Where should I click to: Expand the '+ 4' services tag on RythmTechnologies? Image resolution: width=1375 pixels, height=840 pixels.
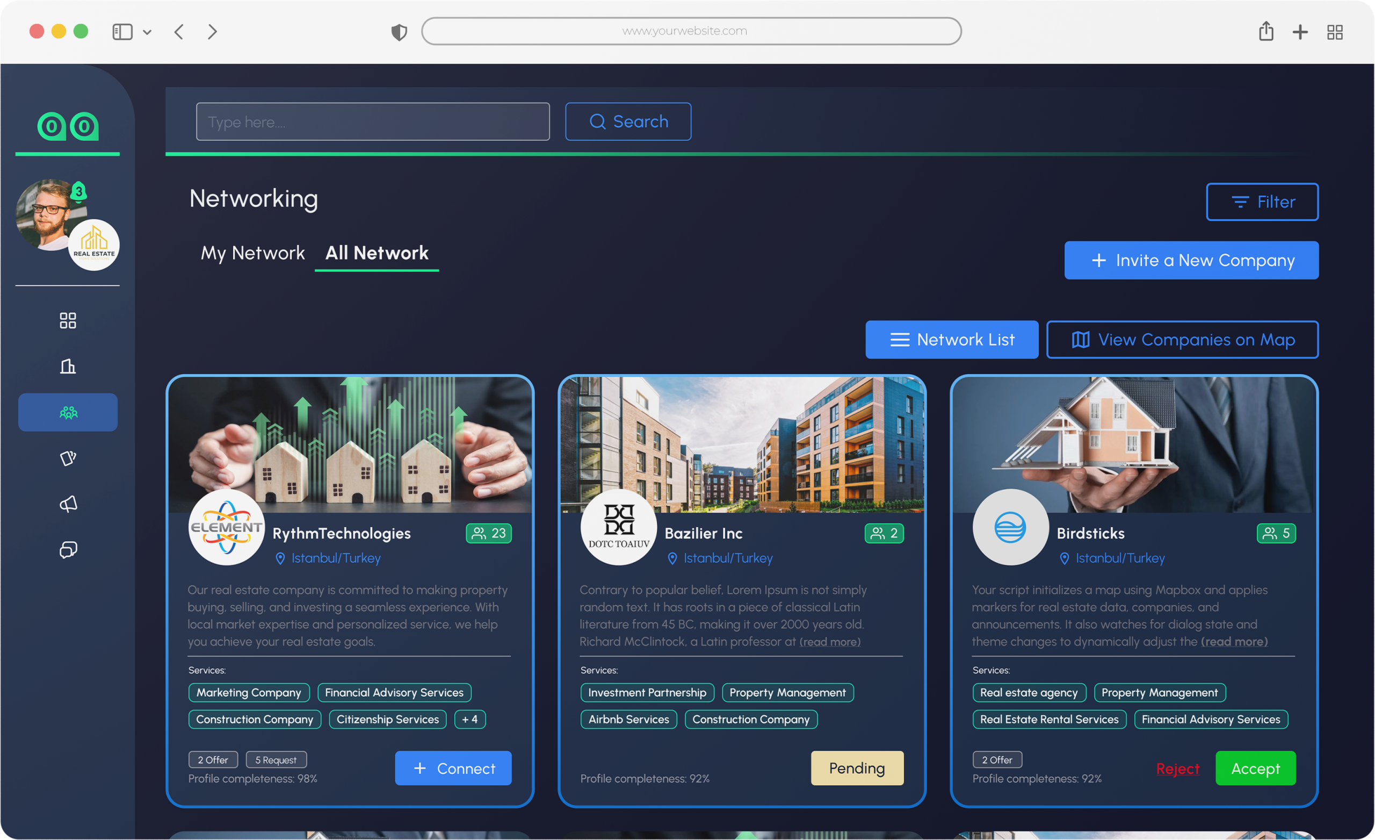pos(470,720)
